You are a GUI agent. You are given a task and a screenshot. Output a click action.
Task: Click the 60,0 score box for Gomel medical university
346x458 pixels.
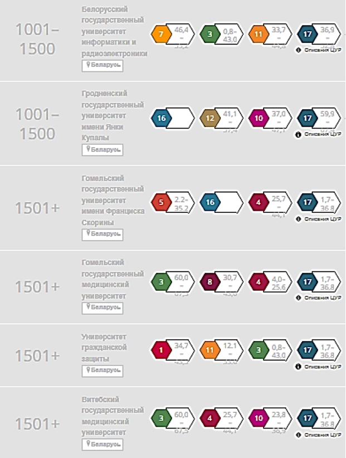pyautogui.click(x=183, y=282)
